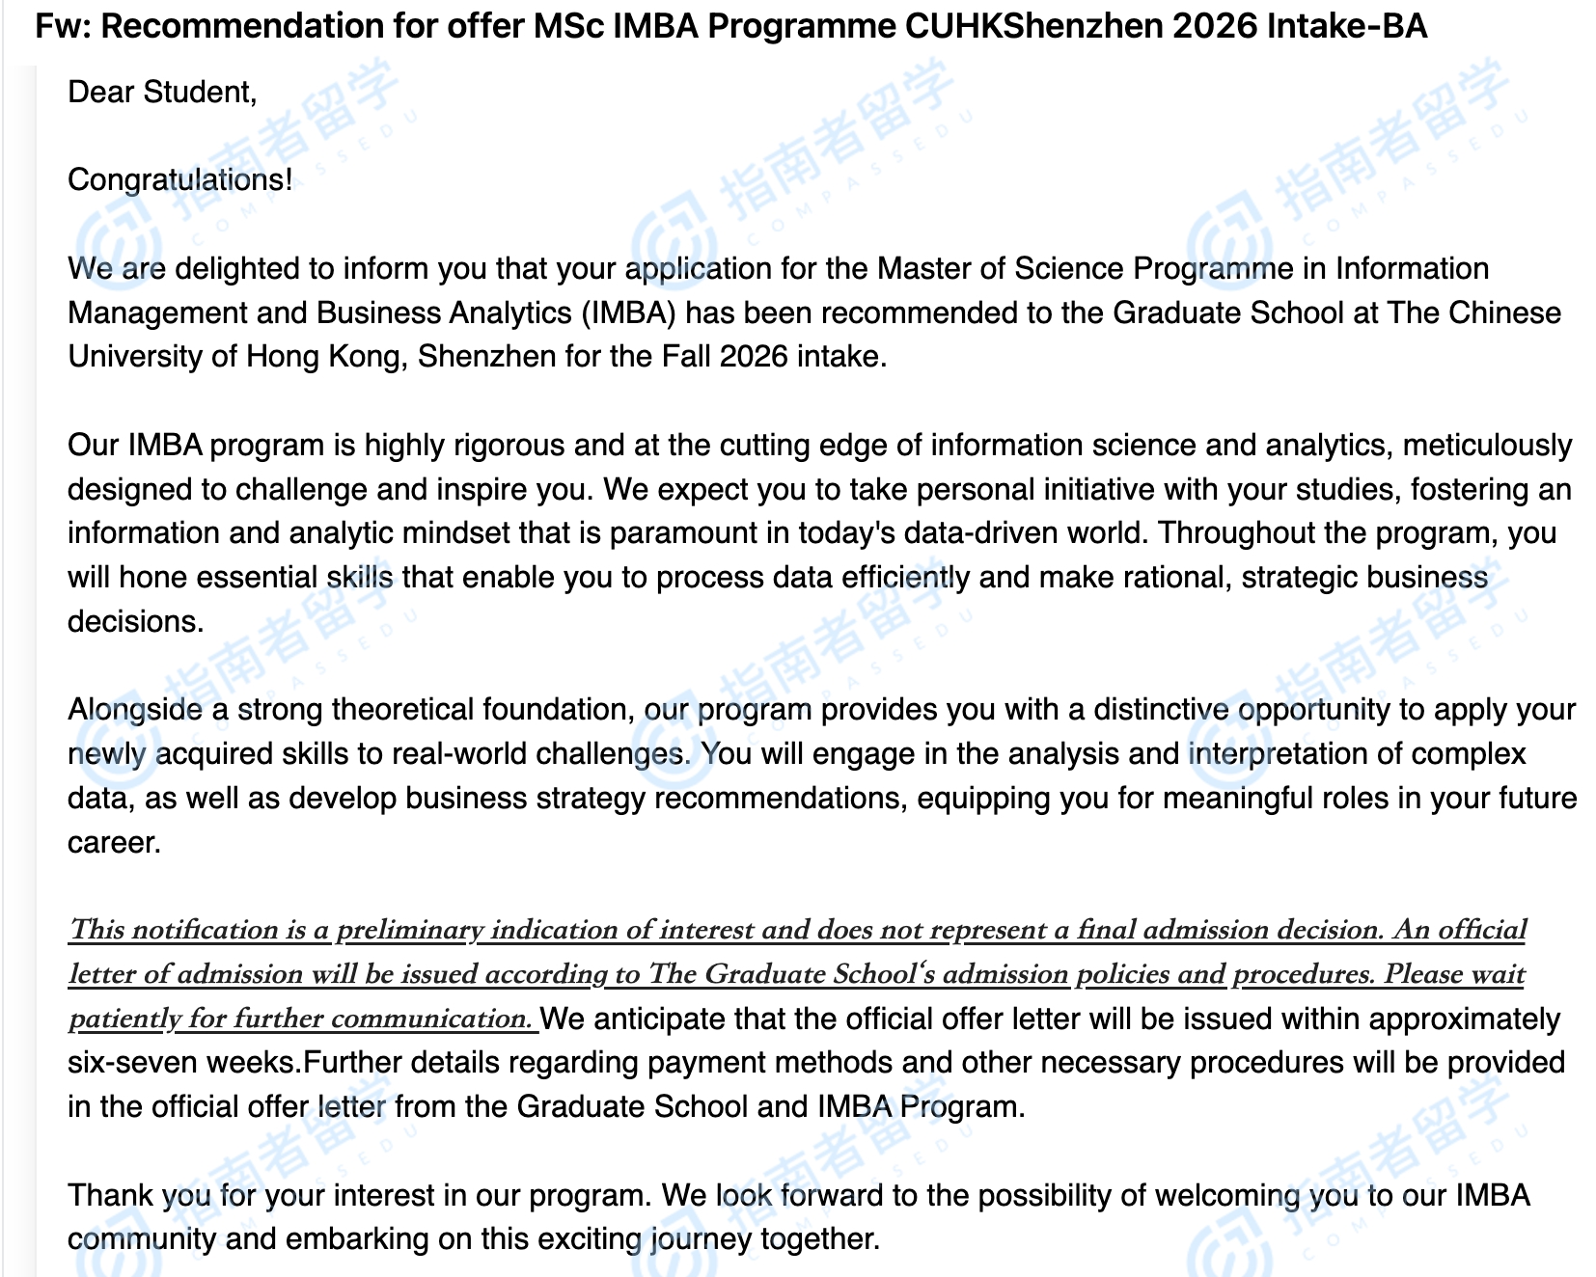Image resolution: width=1596 pixels, height=1277 pixels.
Task: Click the "Dear Student," greeting
Action: point(162,92)
